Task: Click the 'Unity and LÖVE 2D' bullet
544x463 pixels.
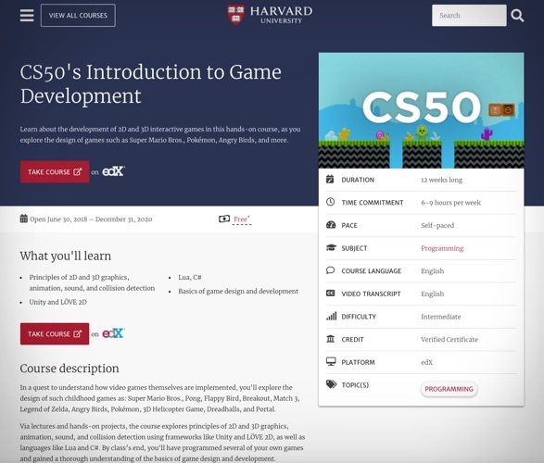Action: click(58, 302)
